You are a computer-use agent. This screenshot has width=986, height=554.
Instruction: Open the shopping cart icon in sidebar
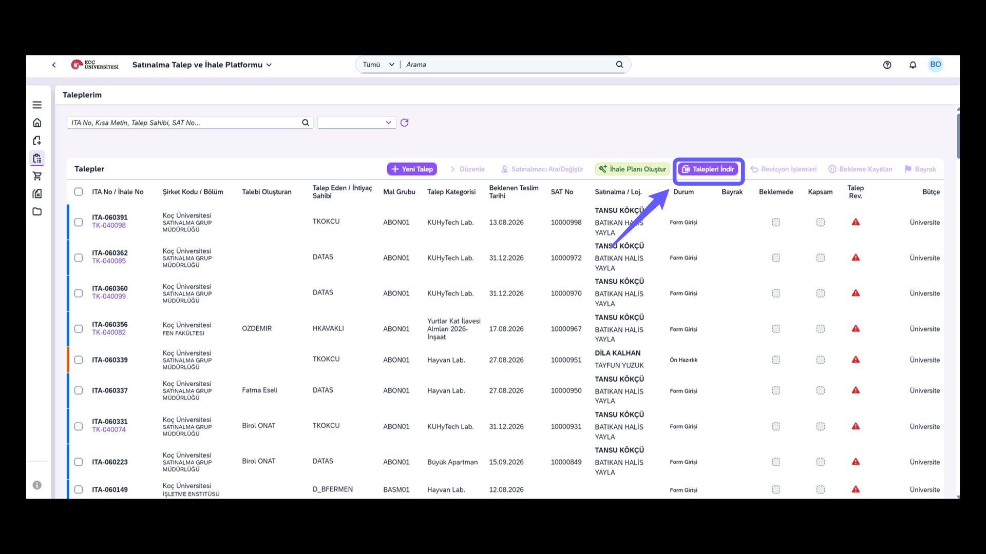(37, 176)
